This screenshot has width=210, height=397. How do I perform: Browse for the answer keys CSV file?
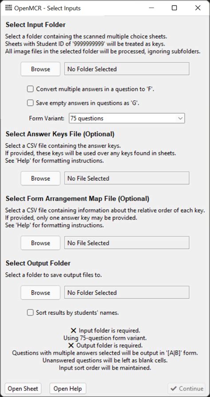click(x=40, y=178)
